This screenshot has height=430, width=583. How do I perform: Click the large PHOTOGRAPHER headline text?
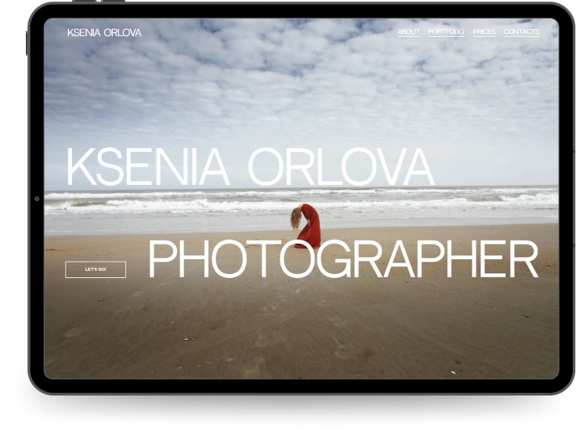(x=342, y=261)
